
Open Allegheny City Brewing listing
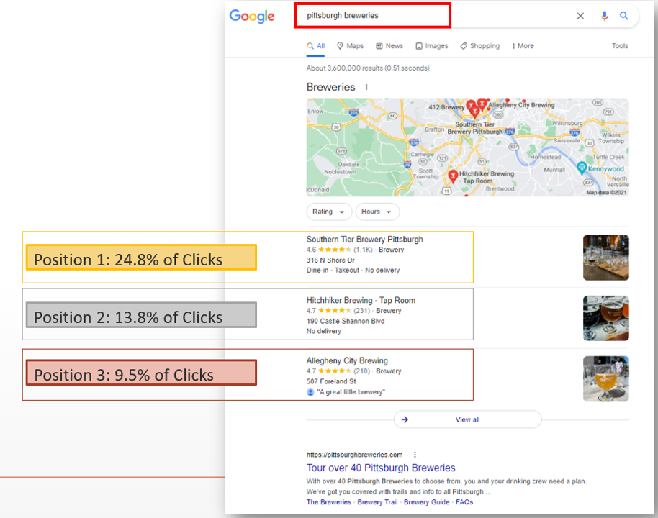[347, 360]
